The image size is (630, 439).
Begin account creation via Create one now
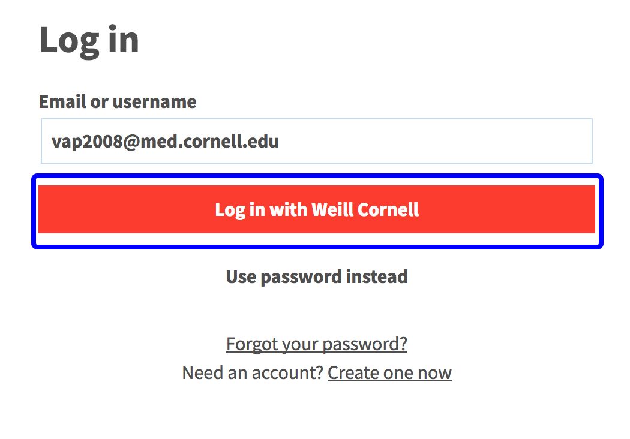pos(389,372)
